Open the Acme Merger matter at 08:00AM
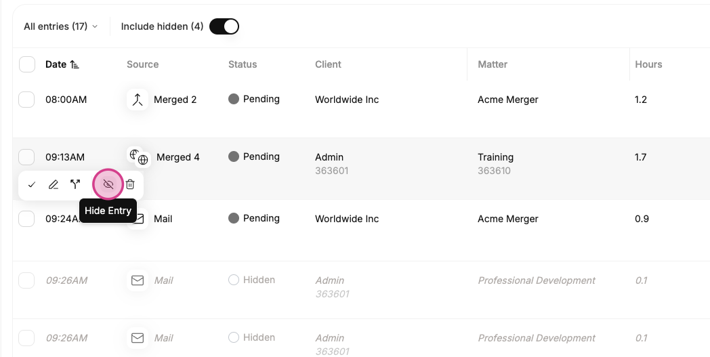 point(508,100)
